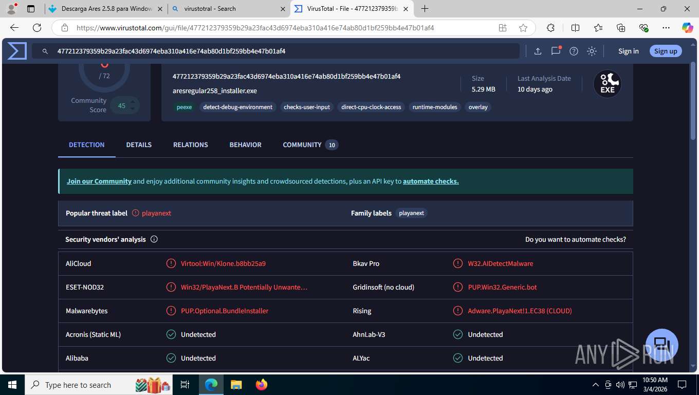Open the DETAILS tab
699x395 pixels.
click(139, 145)
